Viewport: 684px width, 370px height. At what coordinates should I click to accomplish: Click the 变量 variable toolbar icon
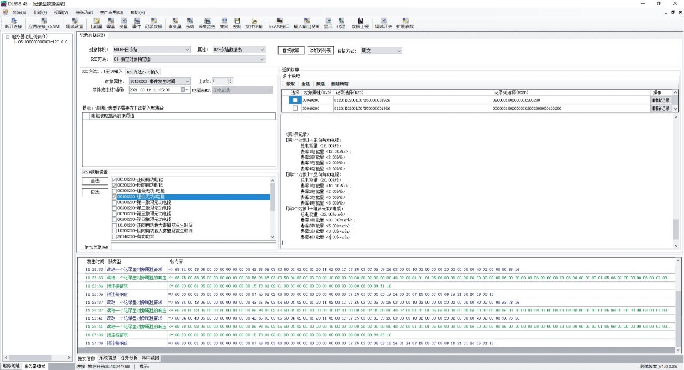click(x=124, y=23)
